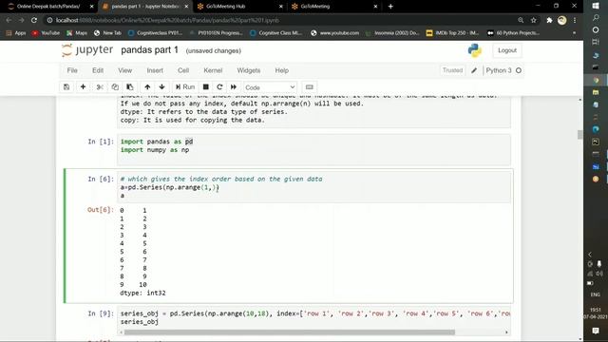608x342 pixels.
Task: Run the selected cell
Action: point(185,87)
